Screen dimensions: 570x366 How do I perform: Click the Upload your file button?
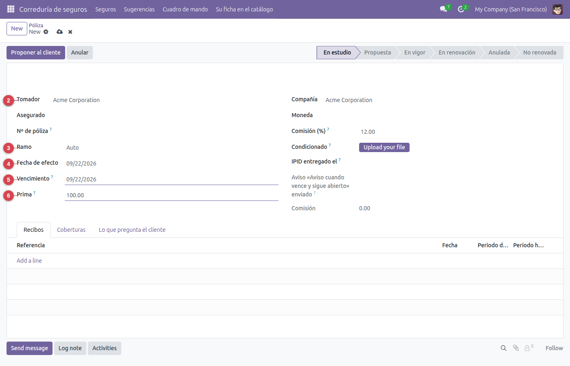pyautogui.click(x=384, y=147)
